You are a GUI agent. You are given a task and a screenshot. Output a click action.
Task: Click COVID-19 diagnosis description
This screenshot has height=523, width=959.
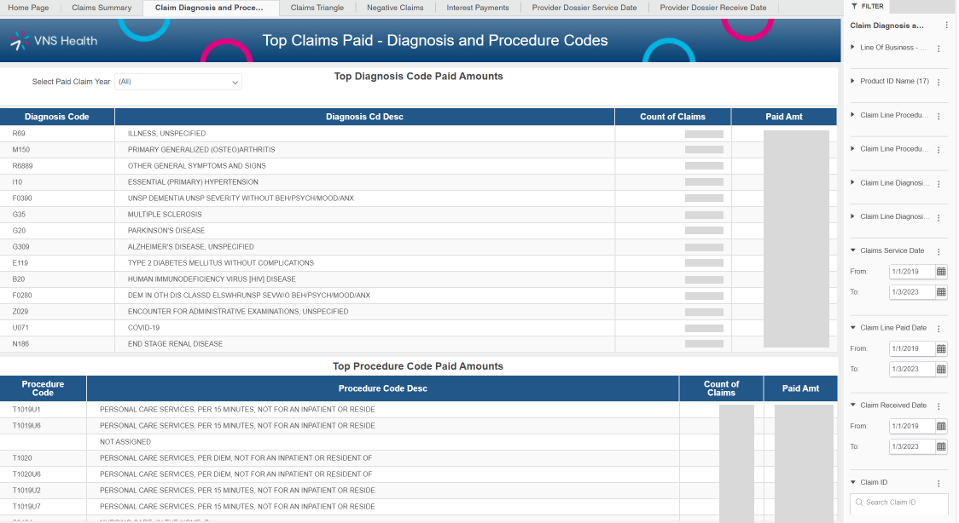coord(143,328)
